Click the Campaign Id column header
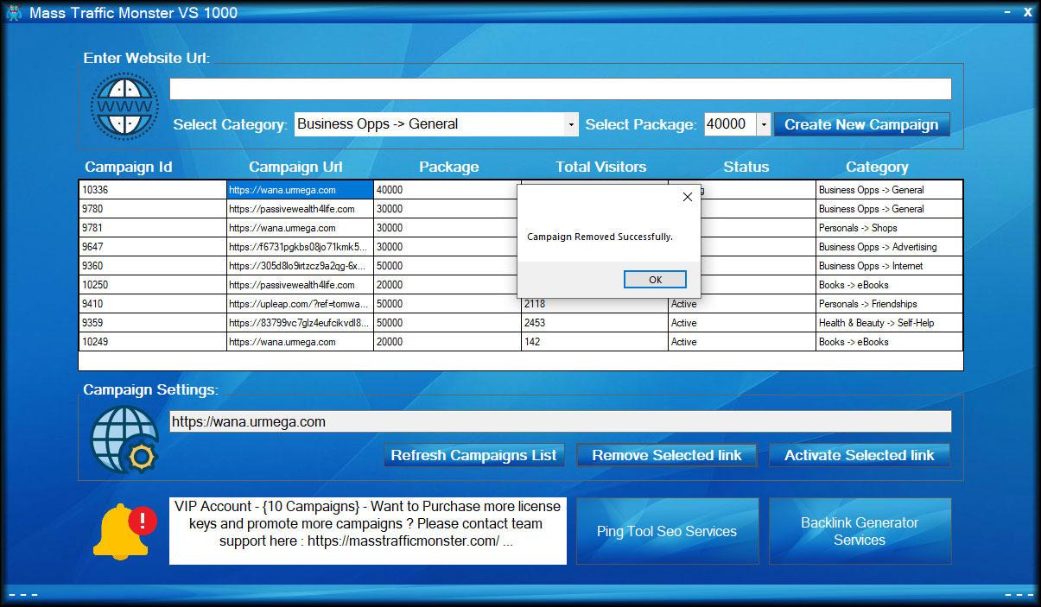Viewport: 1041px width, 607px height. (128, 167)
